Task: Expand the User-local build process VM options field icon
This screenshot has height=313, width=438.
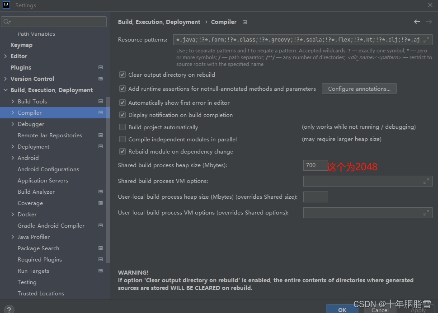Action: point(425,212)
